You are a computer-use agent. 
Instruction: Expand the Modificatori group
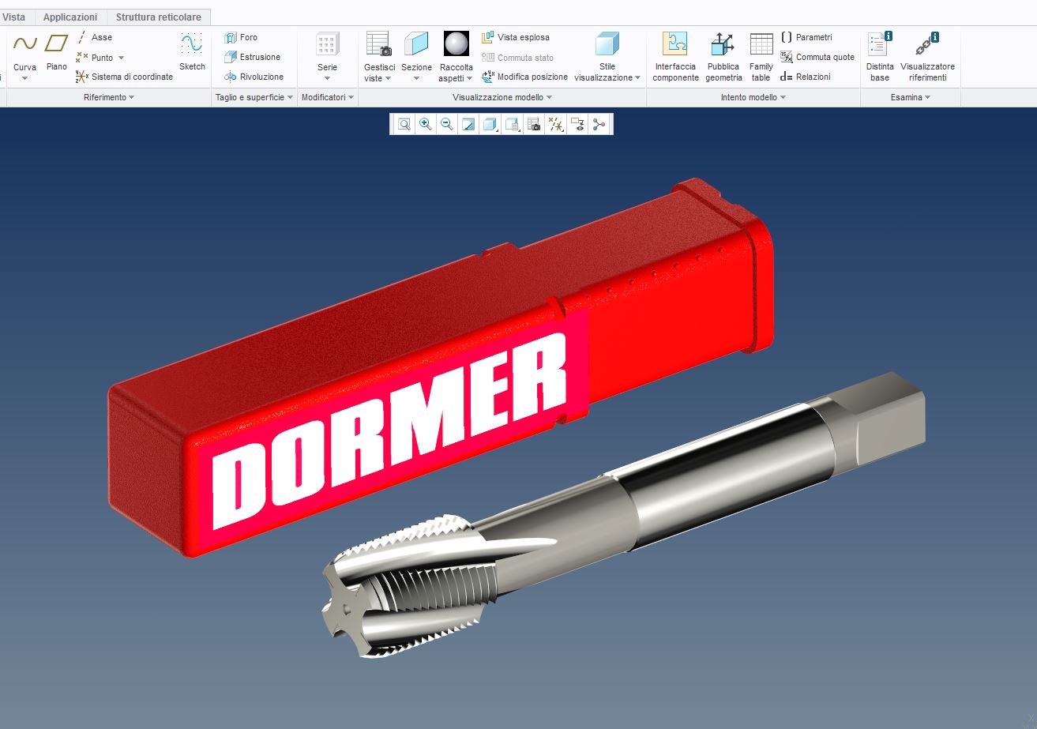pos(328,97)
